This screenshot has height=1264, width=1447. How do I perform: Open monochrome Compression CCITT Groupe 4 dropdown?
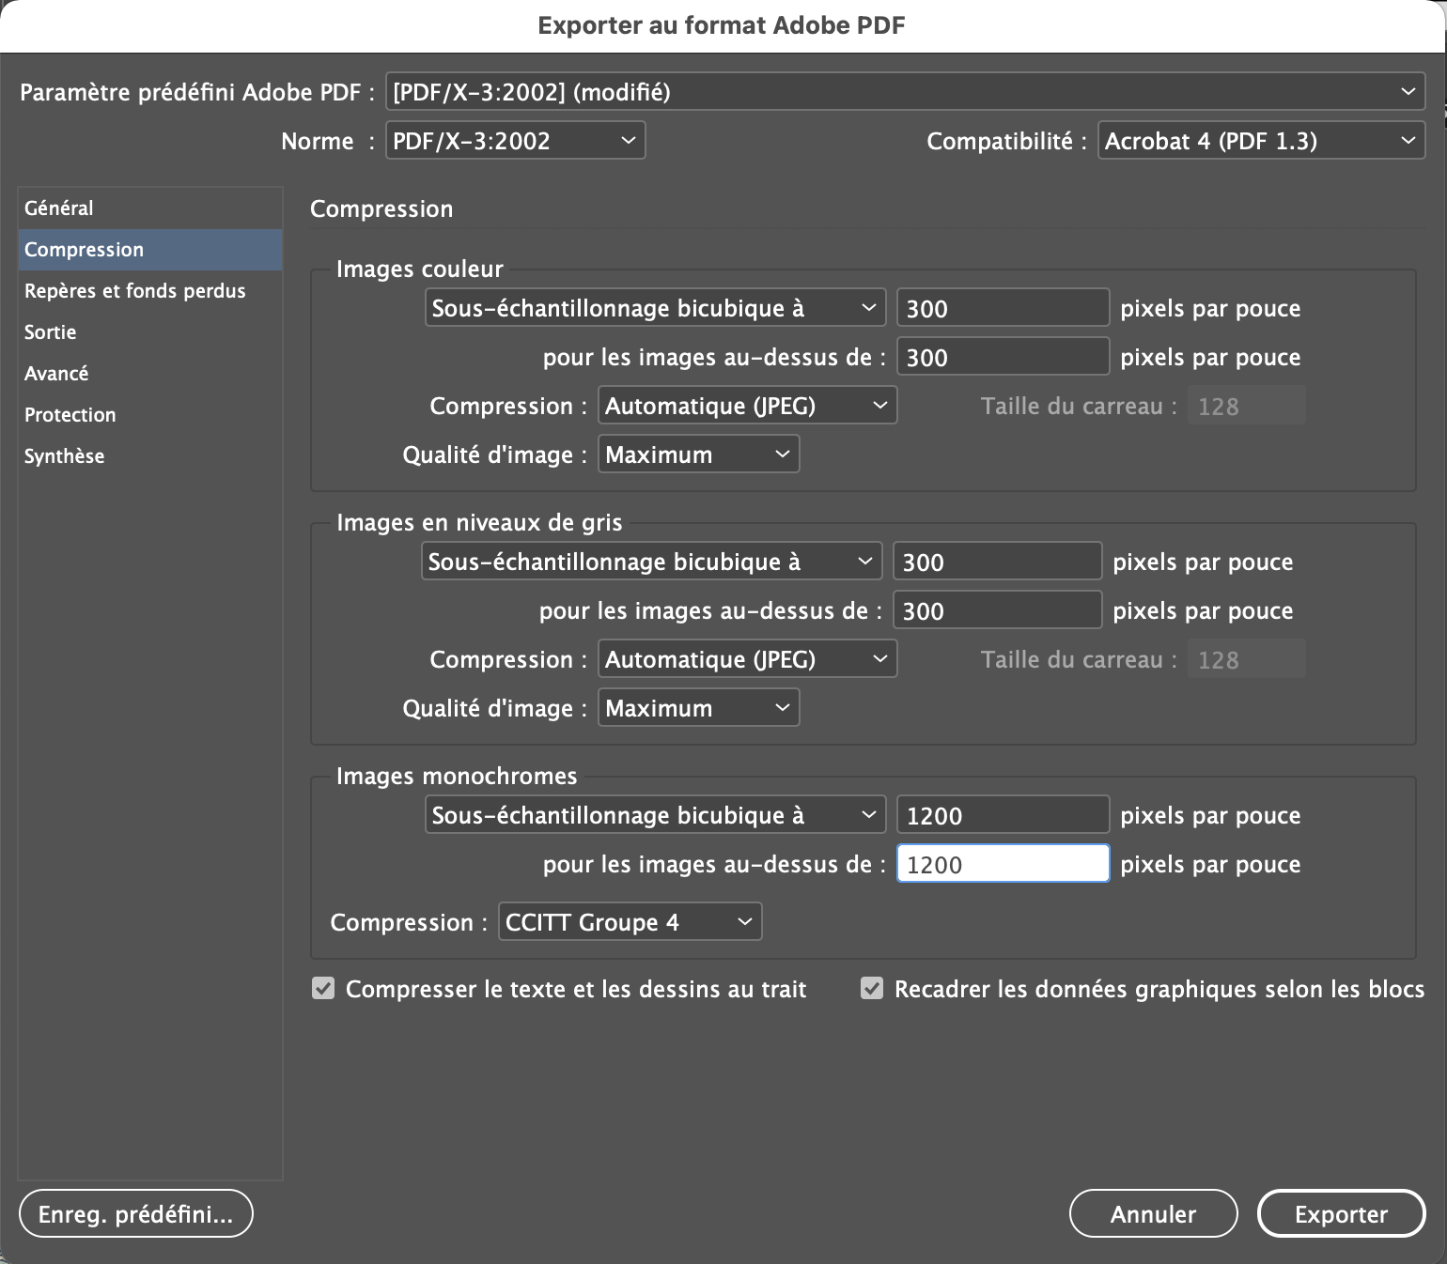coord(630,922)
